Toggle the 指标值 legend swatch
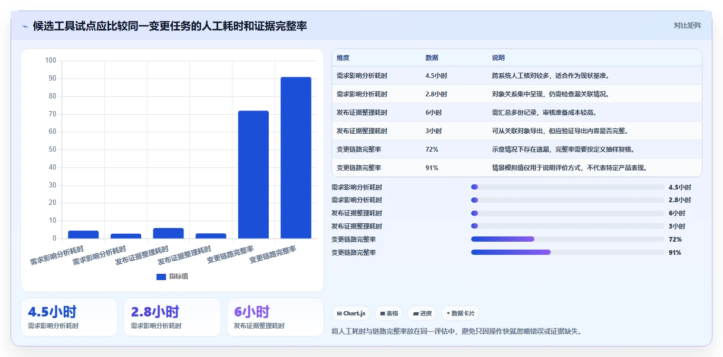This screenshot has width=723, height=357. tap(161, 277)
